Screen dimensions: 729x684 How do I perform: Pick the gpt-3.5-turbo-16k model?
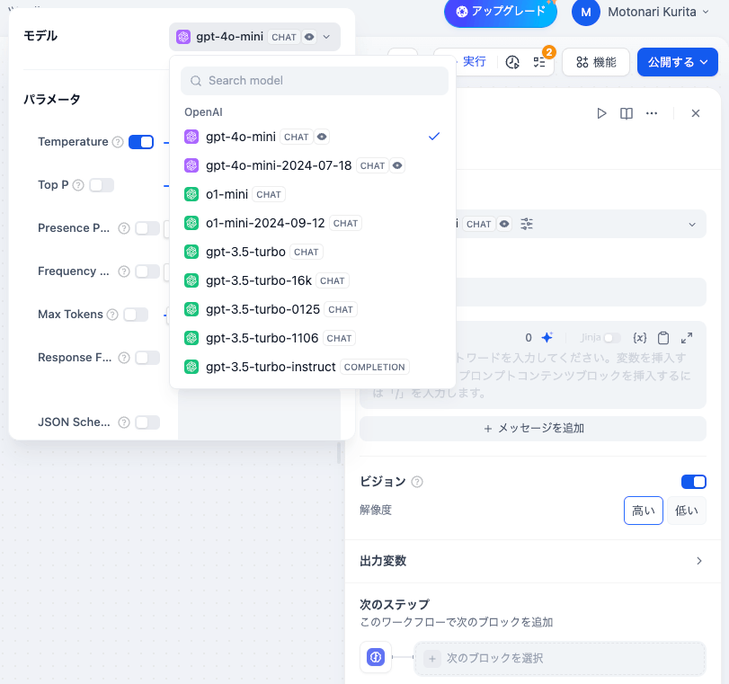(x=313, y=280)
